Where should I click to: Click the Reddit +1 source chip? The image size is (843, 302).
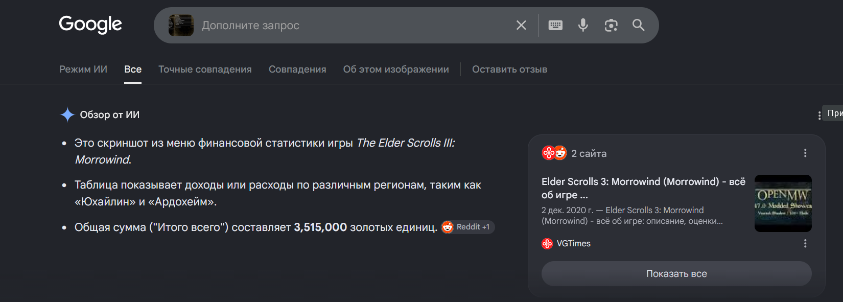467,227
